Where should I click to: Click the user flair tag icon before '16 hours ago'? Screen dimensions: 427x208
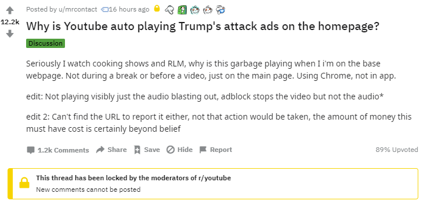click(x=105, y=9)
